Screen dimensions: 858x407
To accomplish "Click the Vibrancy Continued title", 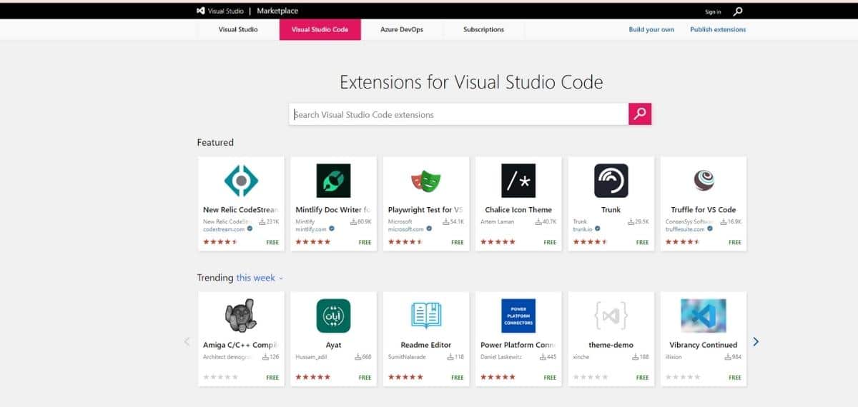I will click(x=704, y=345).
